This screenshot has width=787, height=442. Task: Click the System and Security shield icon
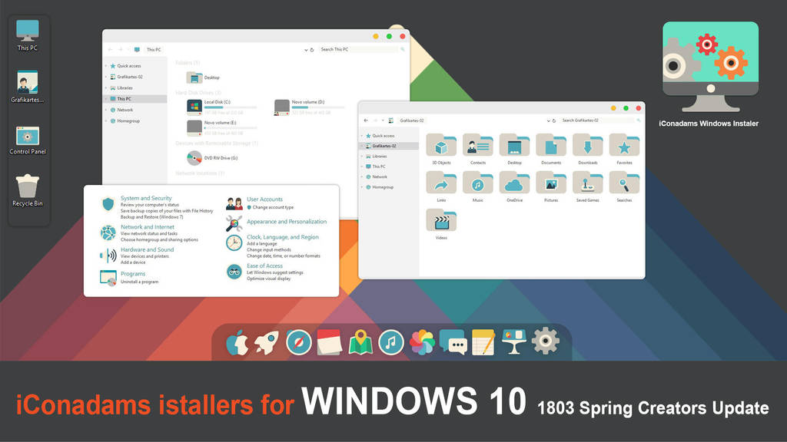coord(108,204)
